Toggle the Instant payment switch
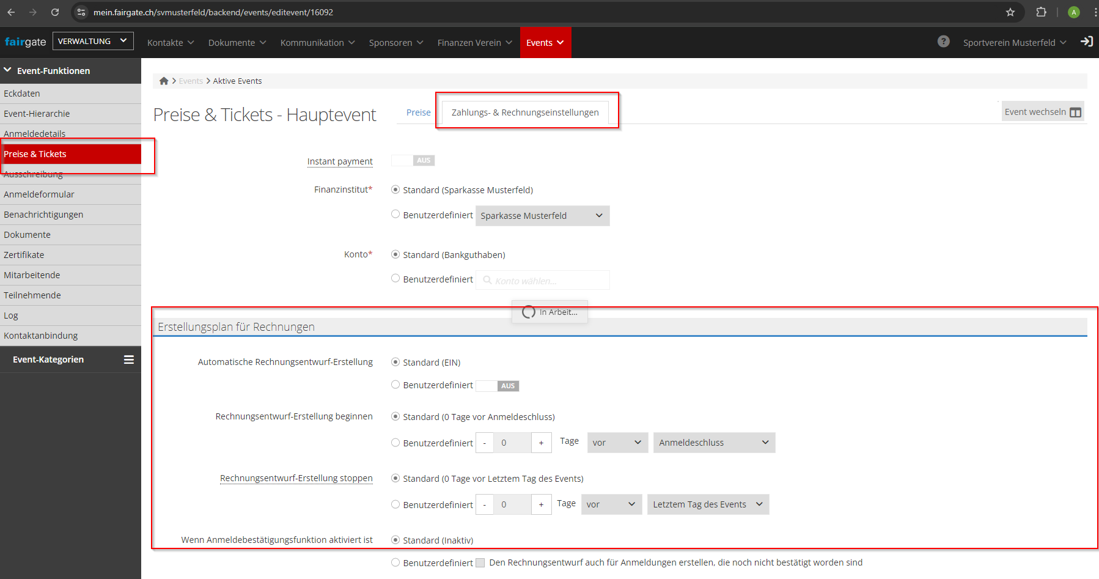 413,161
